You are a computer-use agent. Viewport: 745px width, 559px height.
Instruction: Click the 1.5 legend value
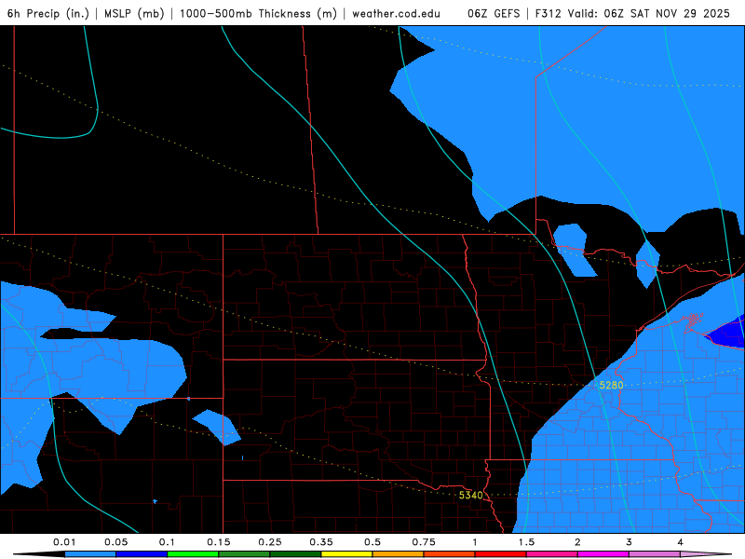(x=526, y=542)
